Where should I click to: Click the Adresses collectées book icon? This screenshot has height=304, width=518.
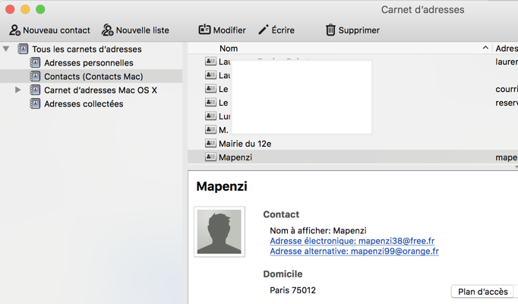[x=35, y=104]
